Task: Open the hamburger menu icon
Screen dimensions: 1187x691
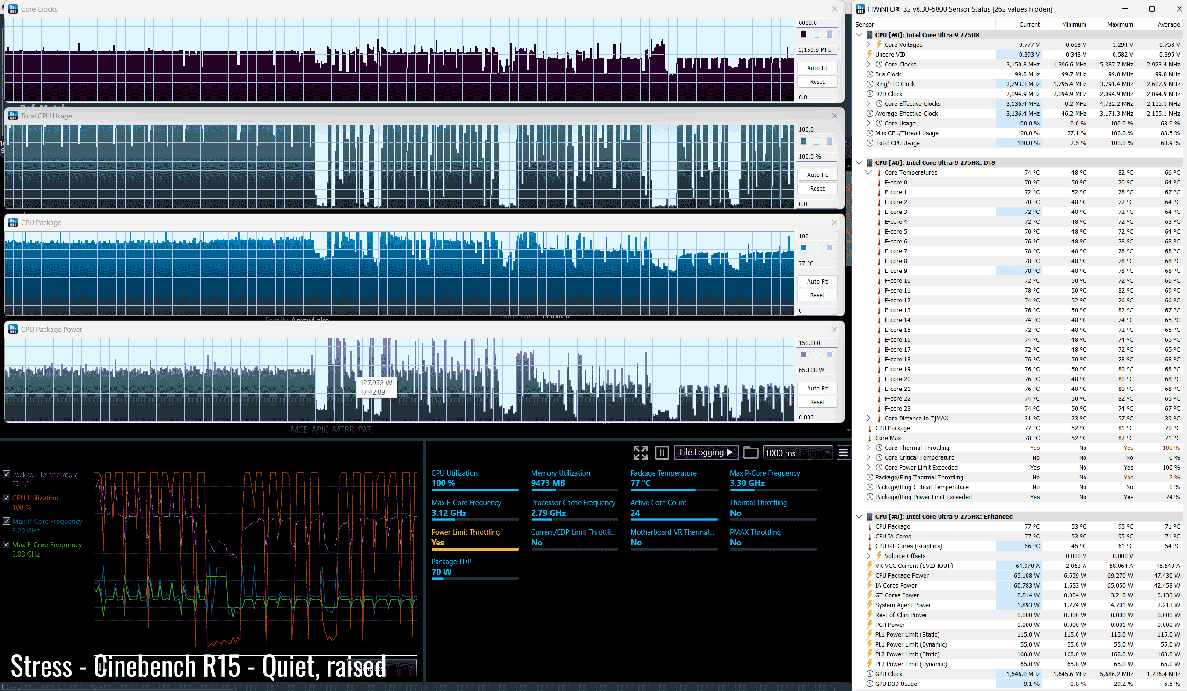Action: click(x=843, y=453)
